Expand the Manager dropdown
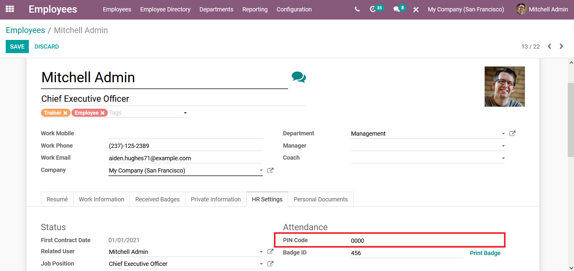Image resolution: width=574 pixels, height=271 pixels. point(503,146)
